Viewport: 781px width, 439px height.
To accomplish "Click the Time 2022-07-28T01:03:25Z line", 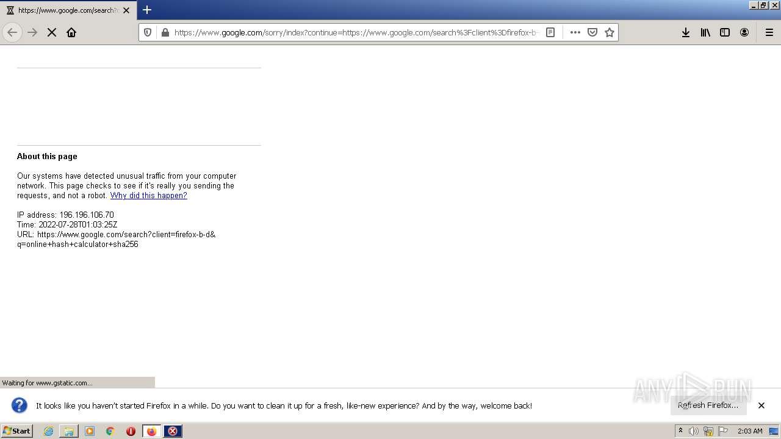I will click(67, 225).
